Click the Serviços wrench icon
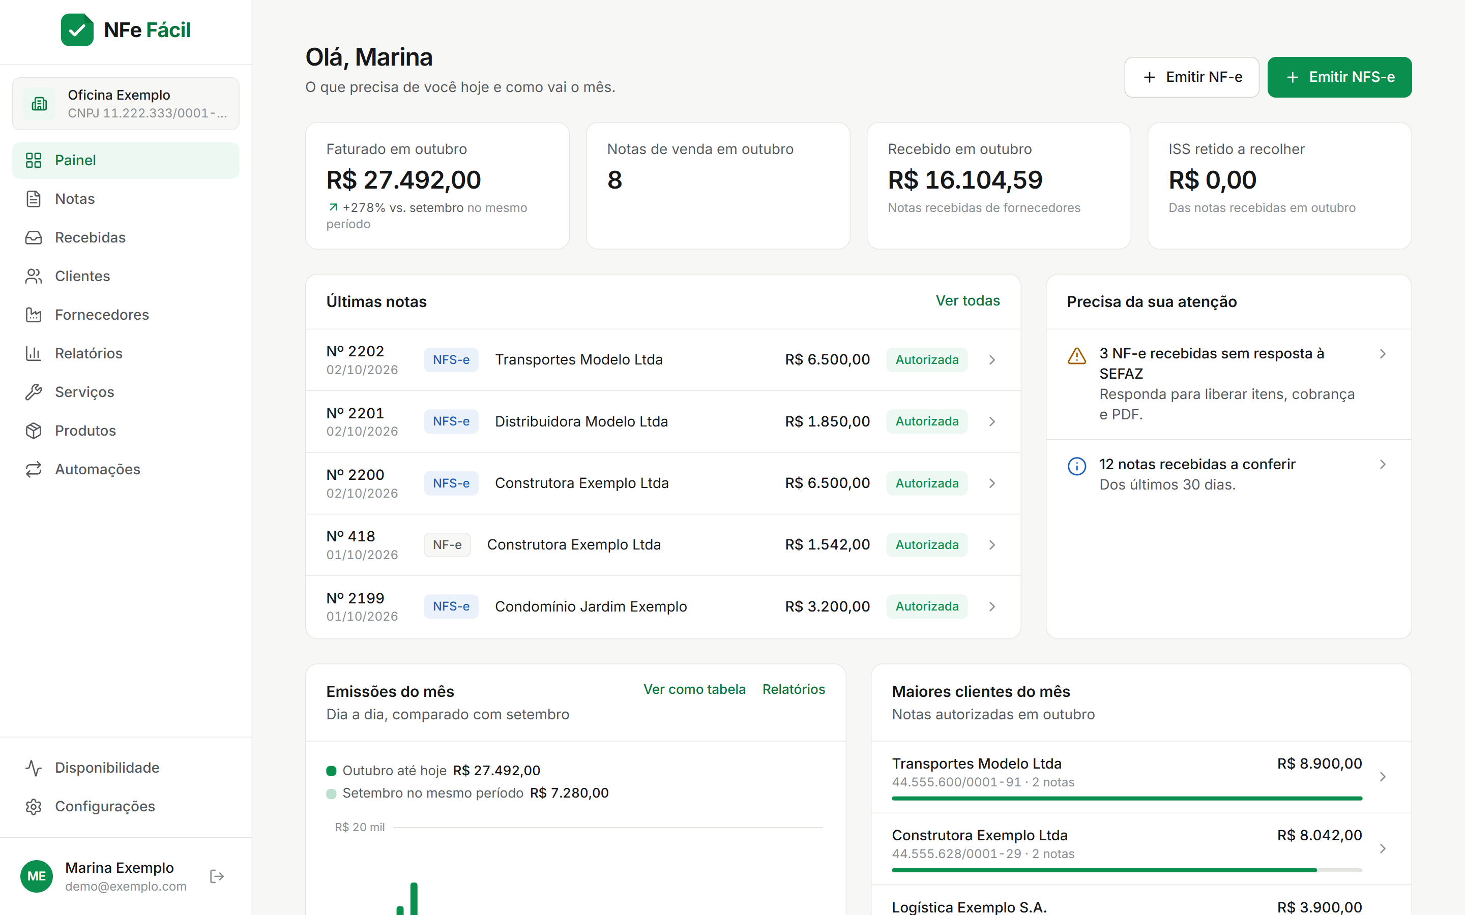This screenshot has height=915, width=1465. coord(33,392)
